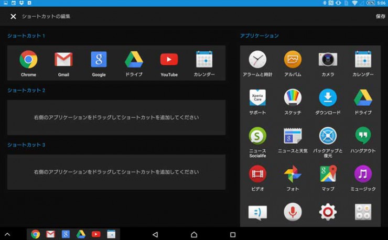Pick the red microphone voice app
Screen dimensions: 388x240
coord(293,212)
